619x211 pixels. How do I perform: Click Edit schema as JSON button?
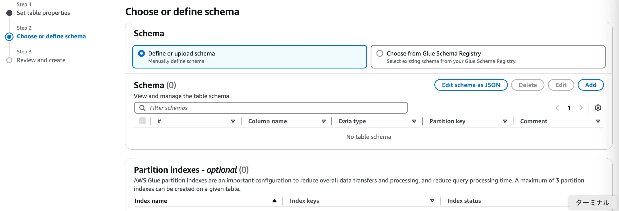point(471,85)
